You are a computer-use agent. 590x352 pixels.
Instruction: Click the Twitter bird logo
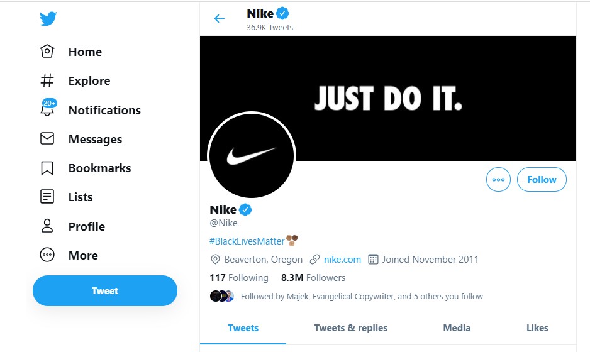click(x=48, y=19)
